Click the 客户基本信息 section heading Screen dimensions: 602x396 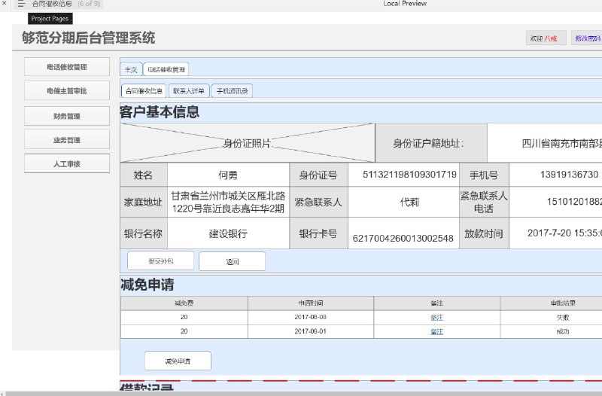pos(160,112)
